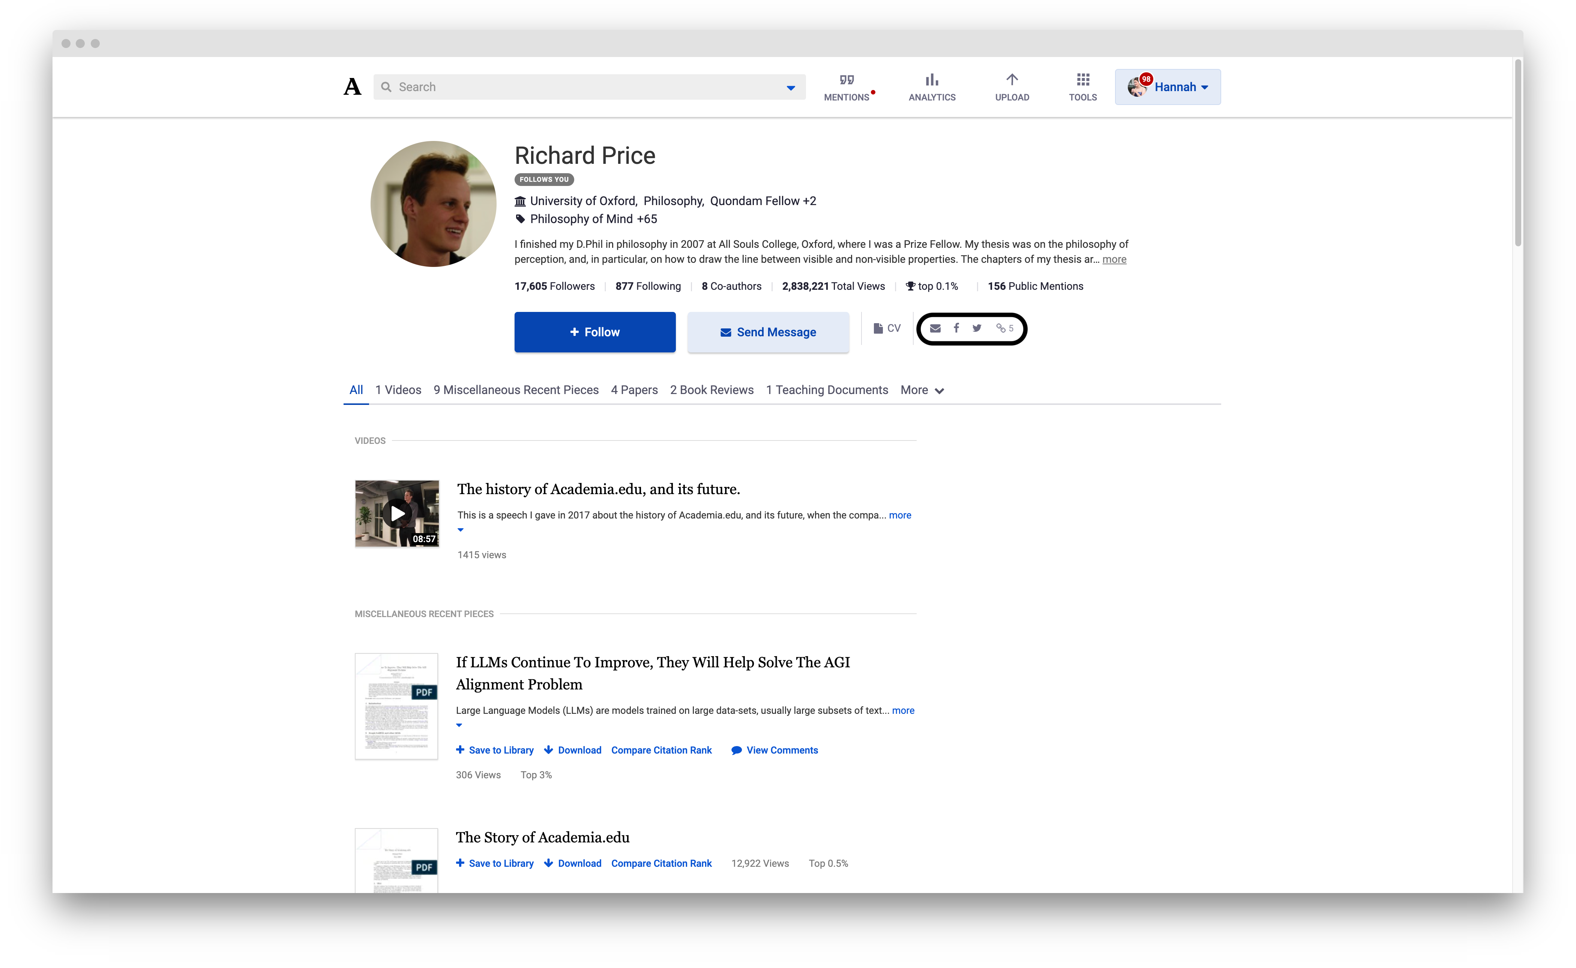Expand the video description arrow

click(461, 530)
